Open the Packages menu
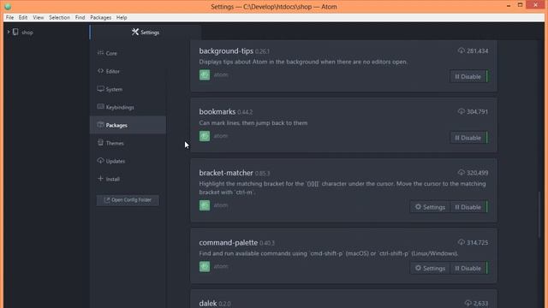Viewport: 548px width, 308px height. click(101, 17)
